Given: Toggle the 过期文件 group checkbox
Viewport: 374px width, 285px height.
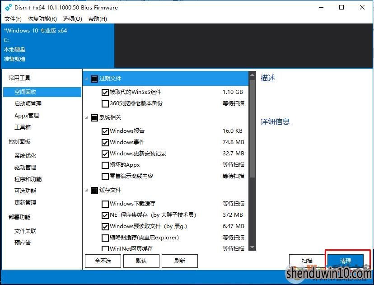Looking at the screenshot, I should point(94,79).
